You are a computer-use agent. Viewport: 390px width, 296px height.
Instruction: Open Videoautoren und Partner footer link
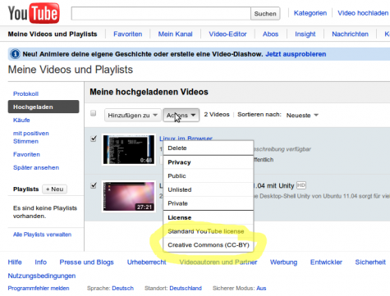click(218, 262)
